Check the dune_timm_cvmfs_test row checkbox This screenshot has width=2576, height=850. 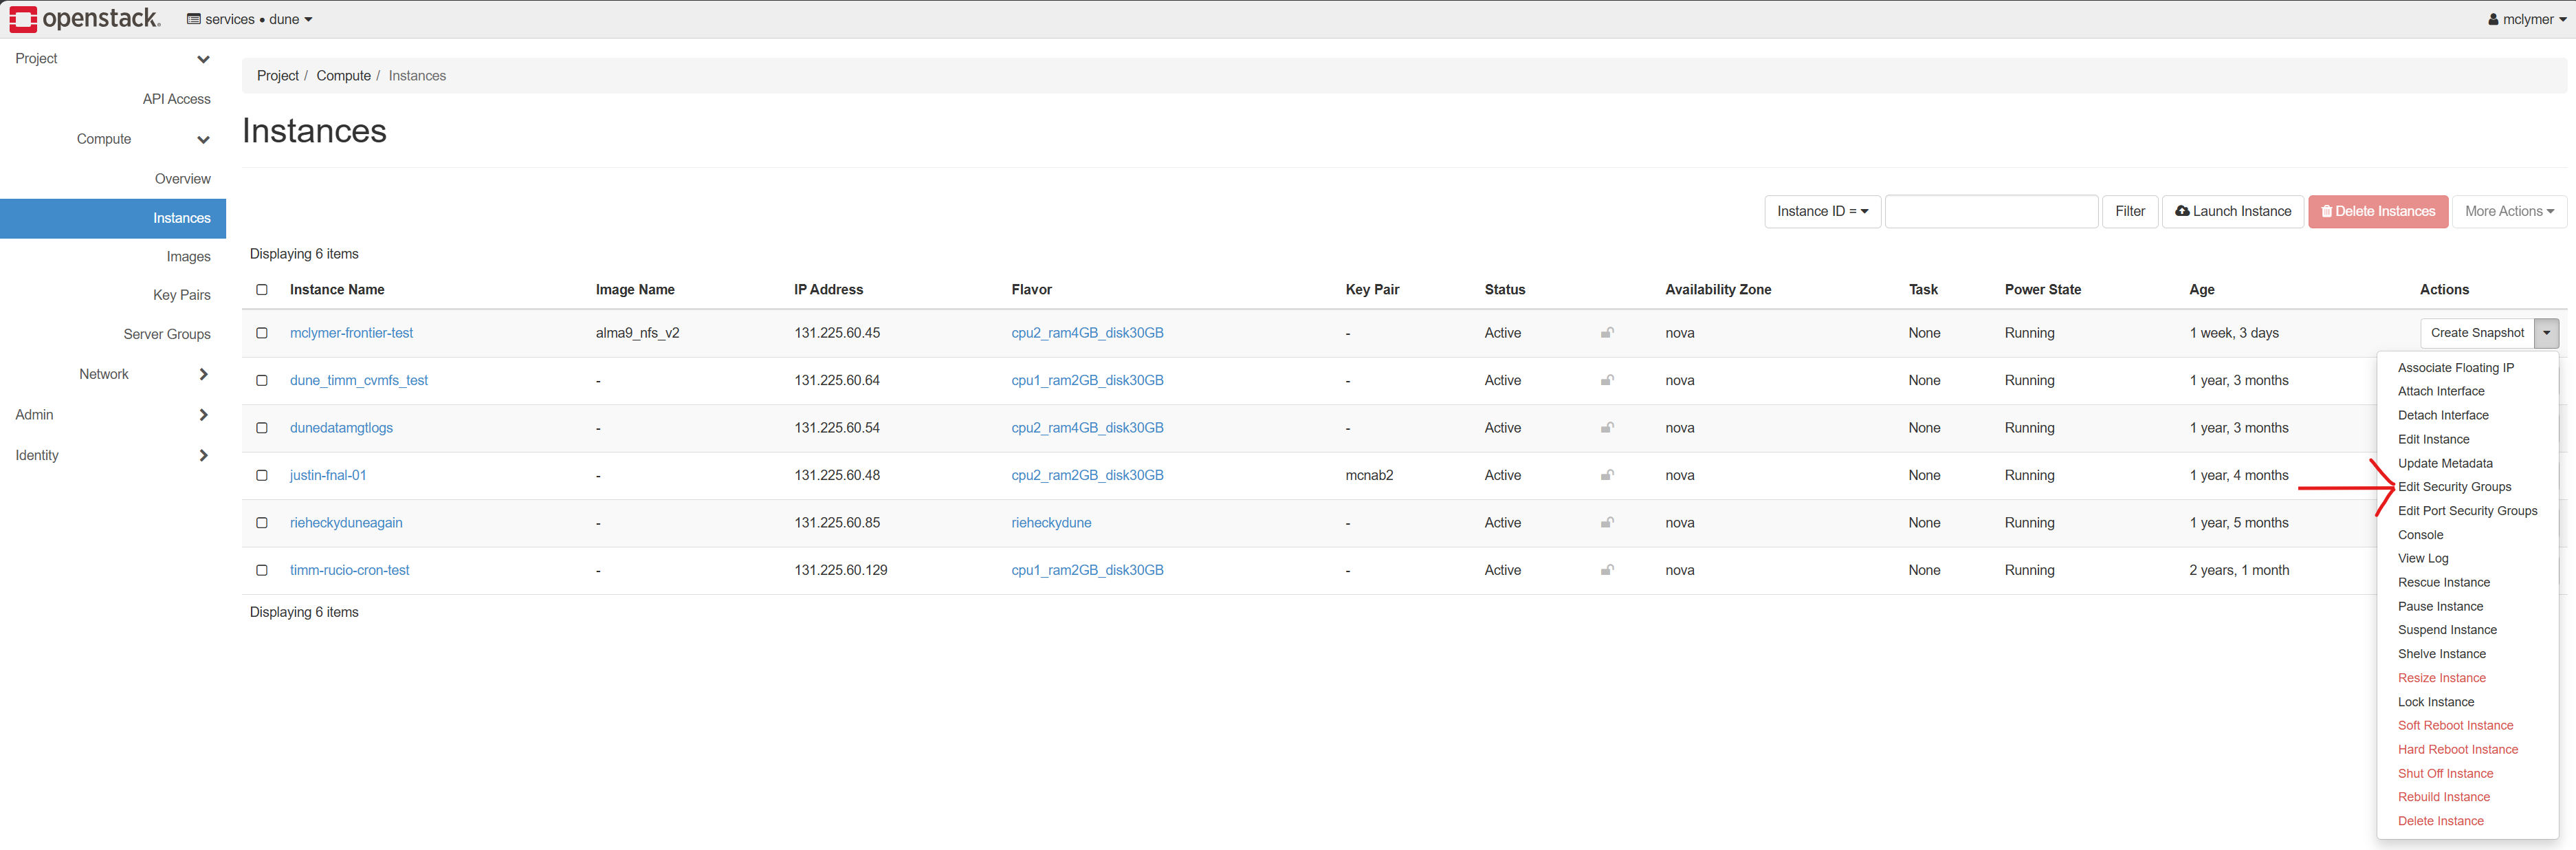(262, 380)
